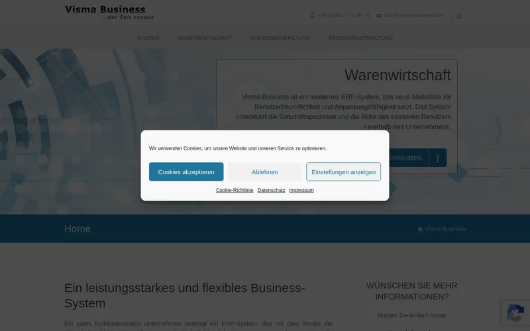Click the Visma Business breadcrumb link
This screenshot has width=530, height=331.
[445, 229]
